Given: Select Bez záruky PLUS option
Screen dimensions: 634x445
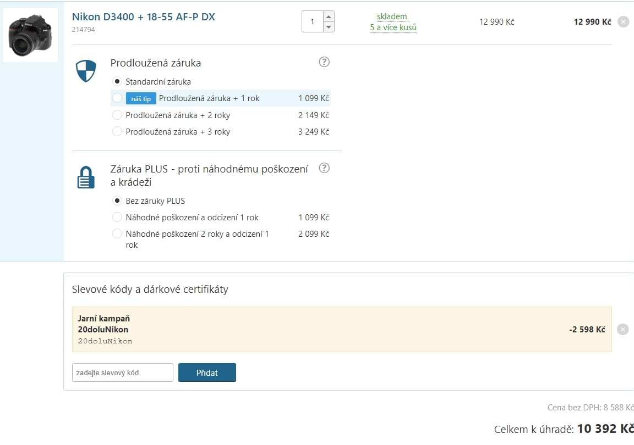Looking at the screenshot, I should click(117, 201).
